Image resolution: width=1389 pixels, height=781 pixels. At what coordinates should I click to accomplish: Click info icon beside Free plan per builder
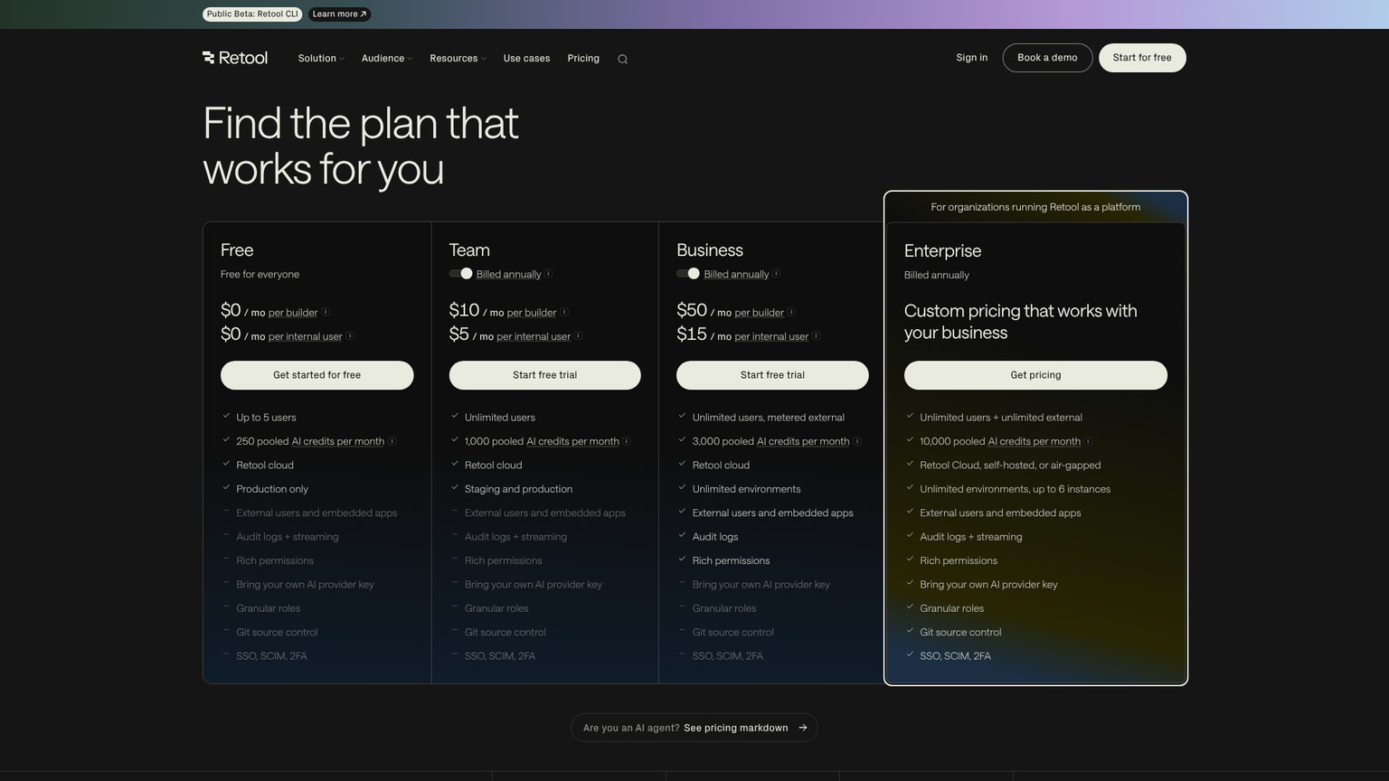(326, 312)
